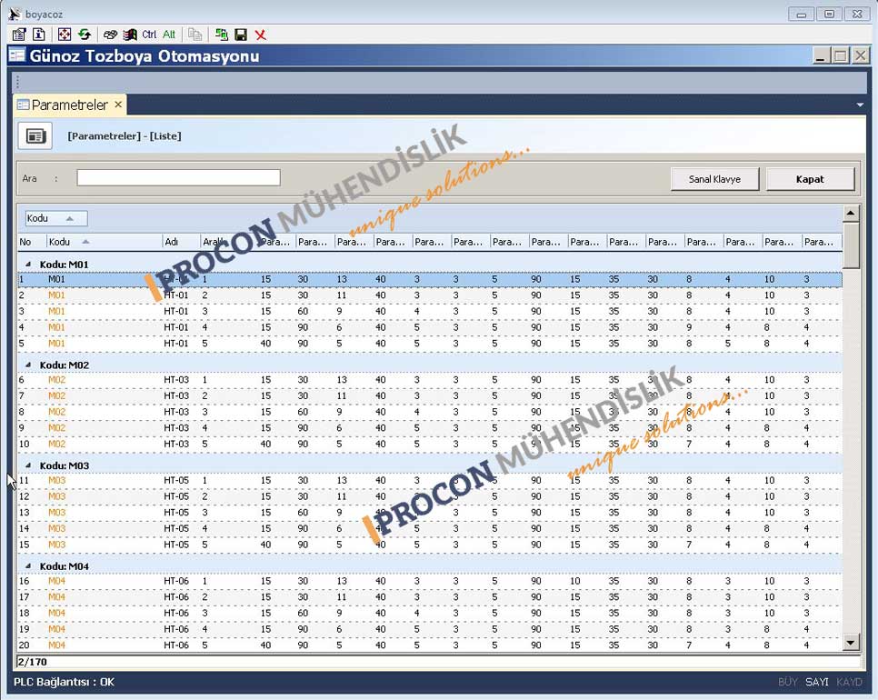Minimize the Günoz Tozboya Otomasyonu window
878x700 pixels.
tap(821, 55)
